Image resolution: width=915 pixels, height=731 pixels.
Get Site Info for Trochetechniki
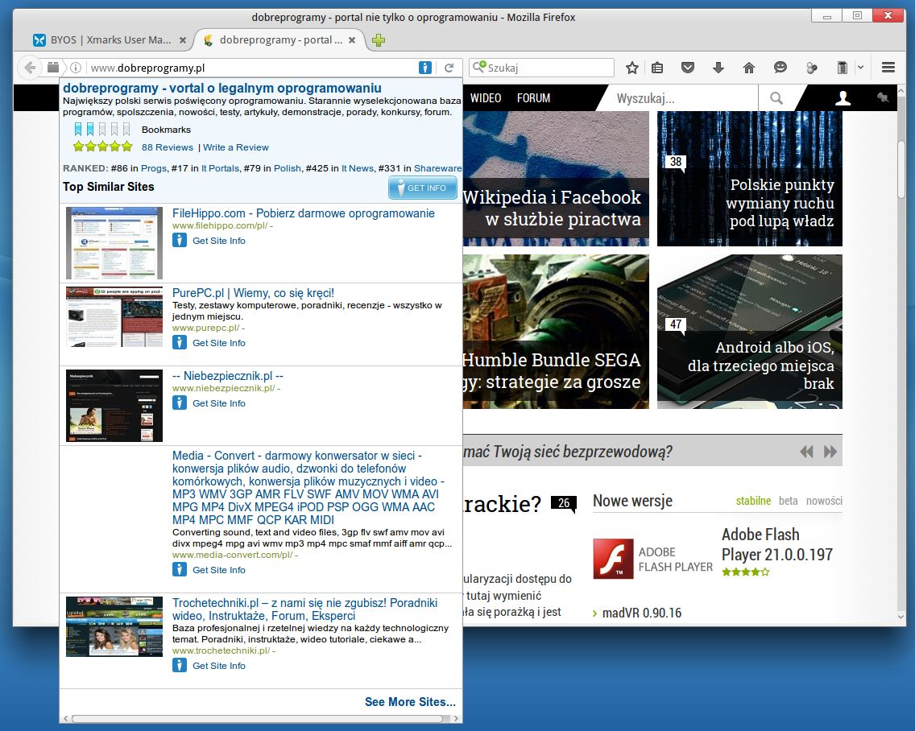click(x=209, y=666)
